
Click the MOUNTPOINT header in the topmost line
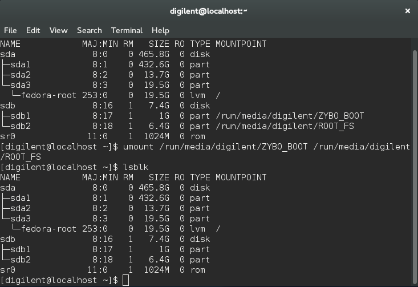241,44
